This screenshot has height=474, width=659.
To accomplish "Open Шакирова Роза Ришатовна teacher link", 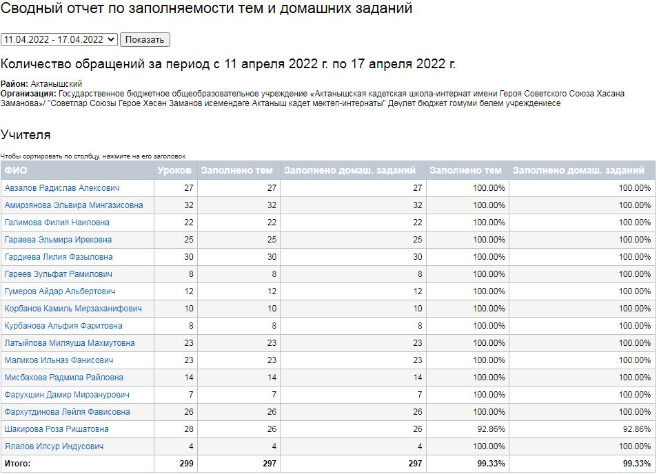I will tap(57, 429).
